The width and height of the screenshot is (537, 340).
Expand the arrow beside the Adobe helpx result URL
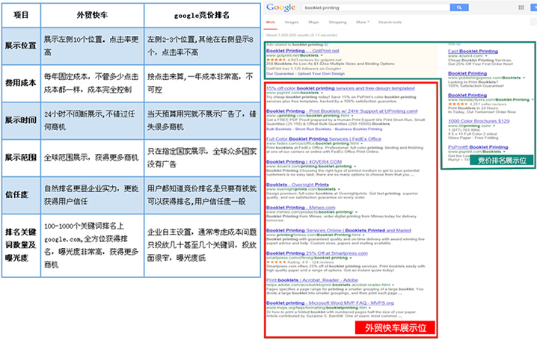pos(393,285)
